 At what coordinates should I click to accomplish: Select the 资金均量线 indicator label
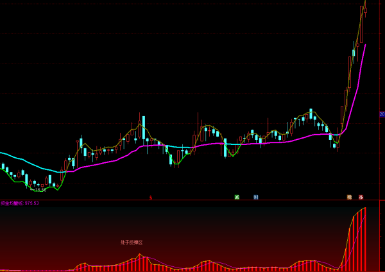tap(12, 203)
